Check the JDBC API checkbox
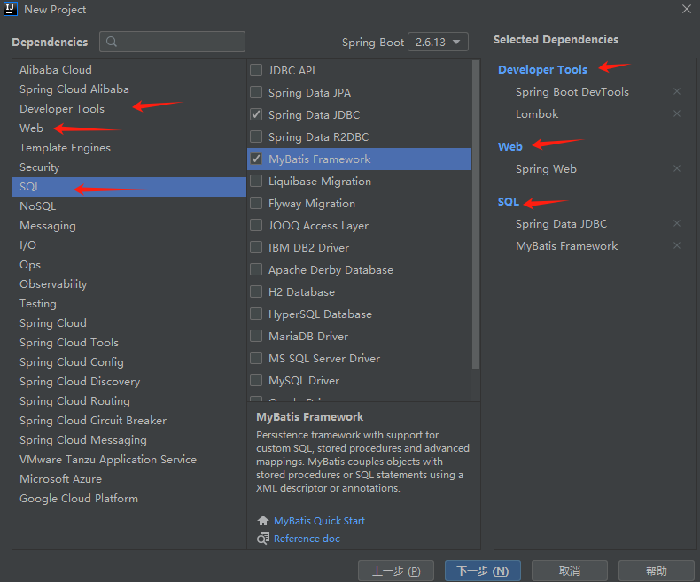 [x=256, y=70]
